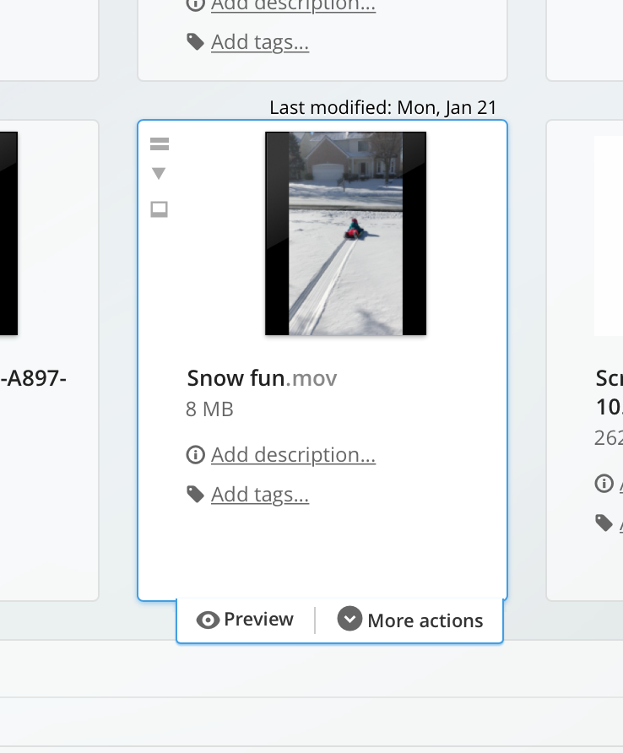
Task: Select file name ending in -A897-
Action: click(x=33, y=378)
